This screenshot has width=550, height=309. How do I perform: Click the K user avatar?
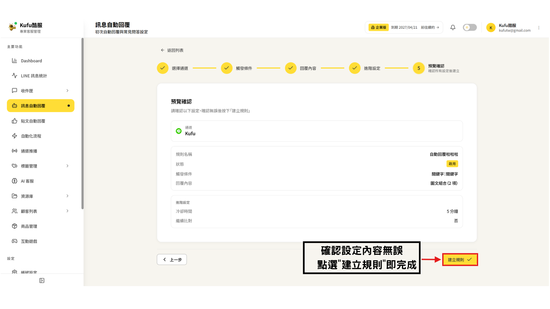[x=491, y=27]
